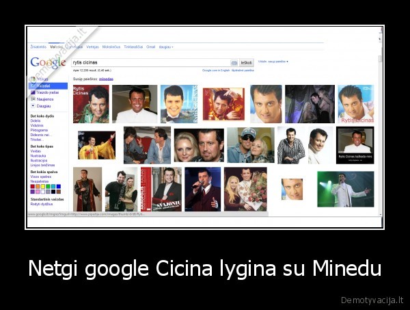Follow the suggested search link 'minedas'

tap(106, 79)
